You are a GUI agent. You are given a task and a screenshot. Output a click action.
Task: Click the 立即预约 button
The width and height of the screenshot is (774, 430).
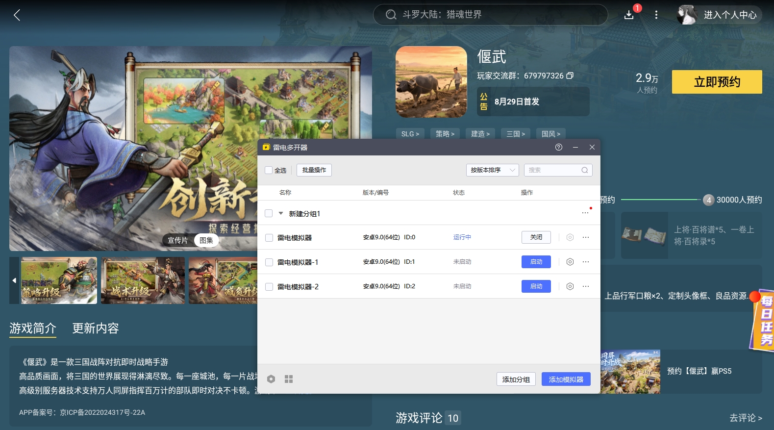click(x=717, y=82)
